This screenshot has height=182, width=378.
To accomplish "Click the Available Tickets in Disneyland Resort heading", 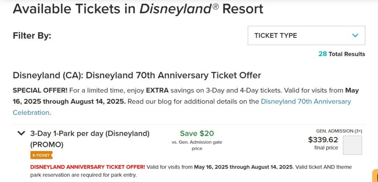I will point(138,9).
